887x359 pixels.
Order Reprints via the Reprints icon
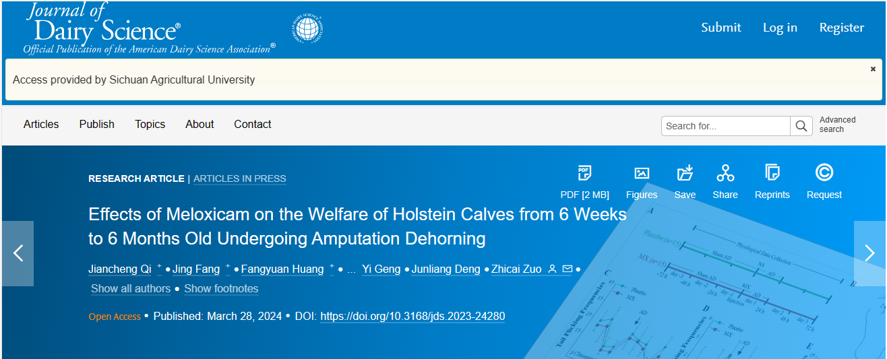click(x=772, y=174)
